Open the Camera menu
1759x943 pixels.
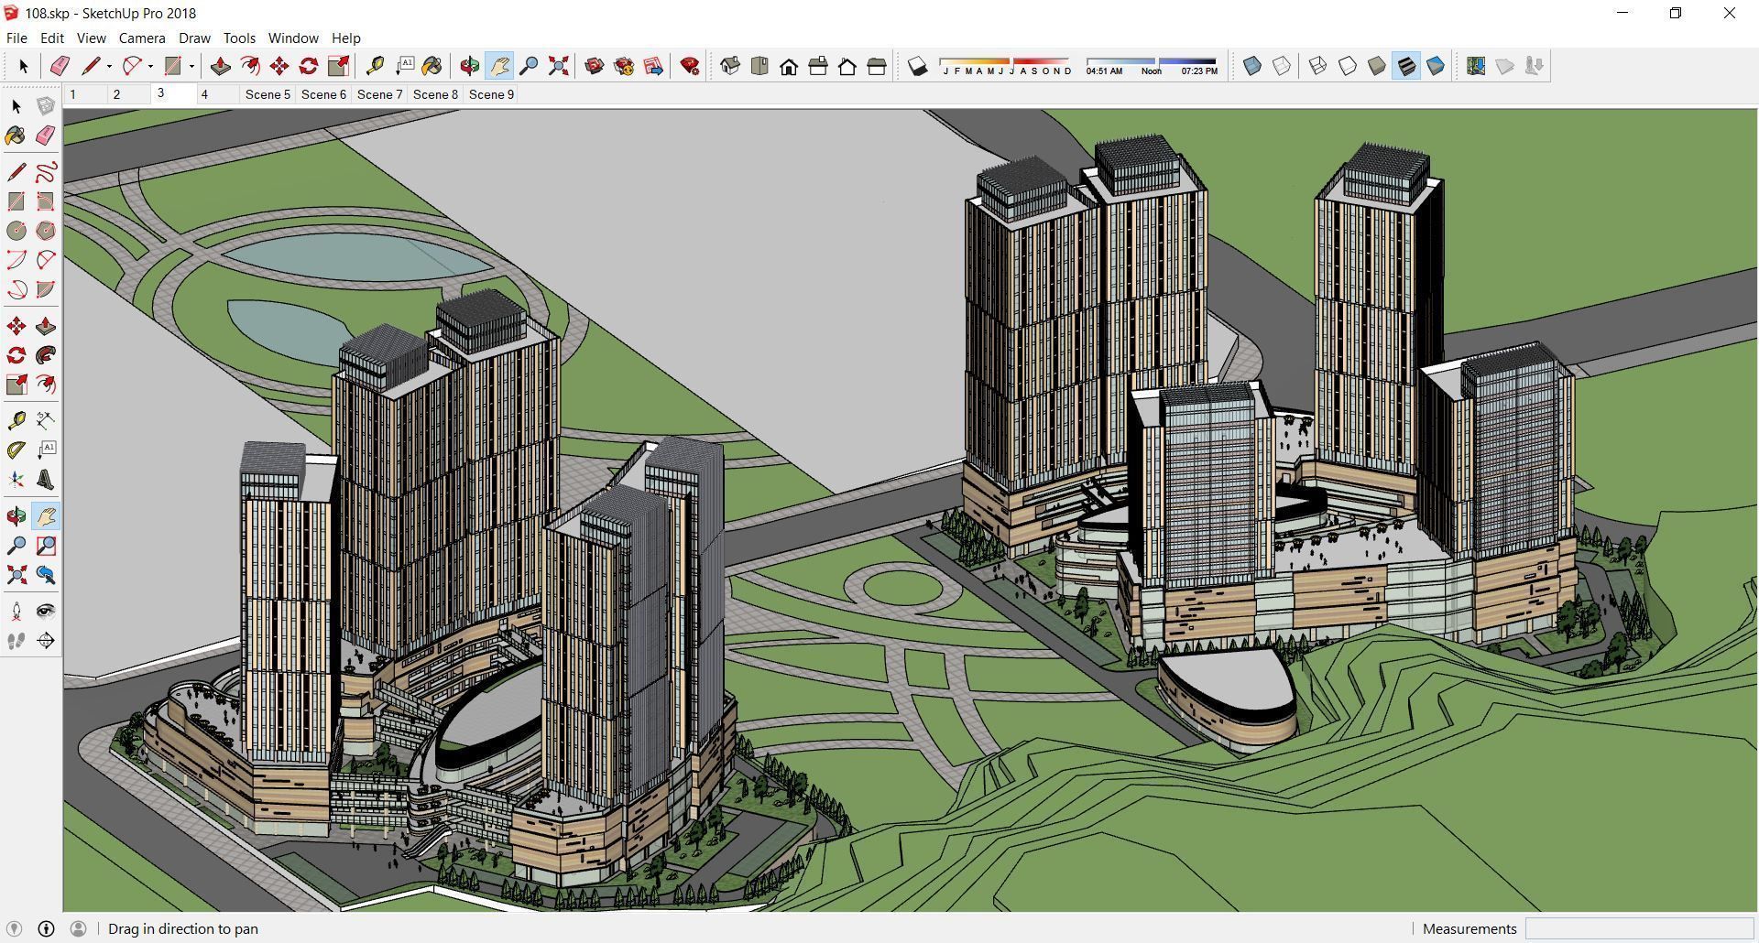tap(142, 38)
